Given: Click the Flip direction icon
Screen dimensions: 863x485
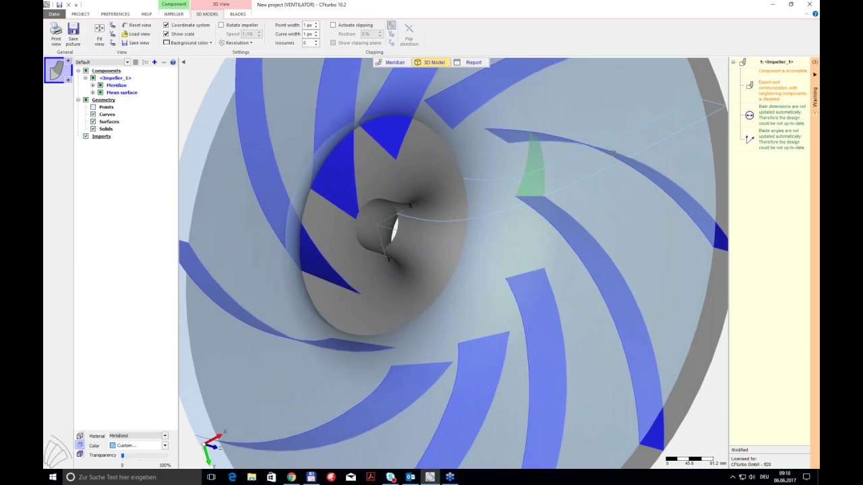Looking at the screenshot, I should click(409, 28).
